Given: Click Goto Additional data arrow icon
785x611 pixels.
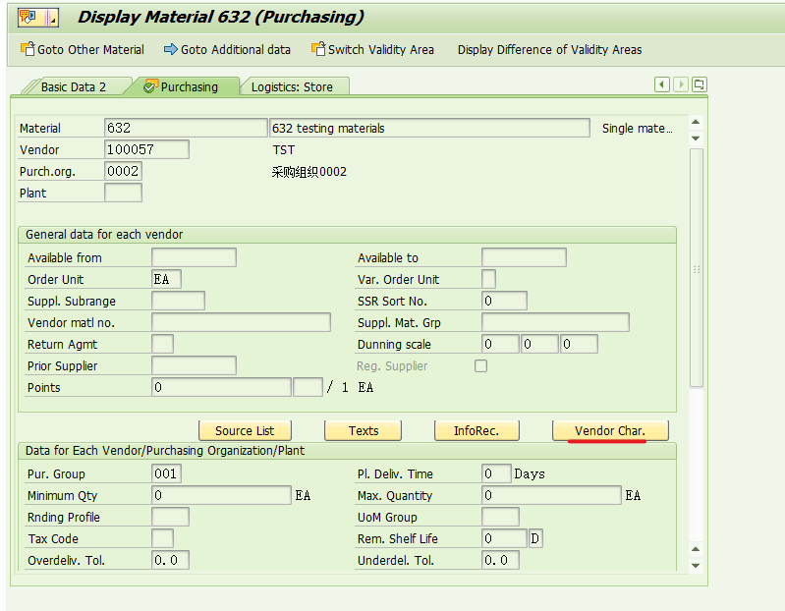Looking at the screenshot, I should 171,49.
